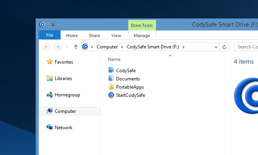Open the File menu tab
Screen dimensions: 258x155
50,35
